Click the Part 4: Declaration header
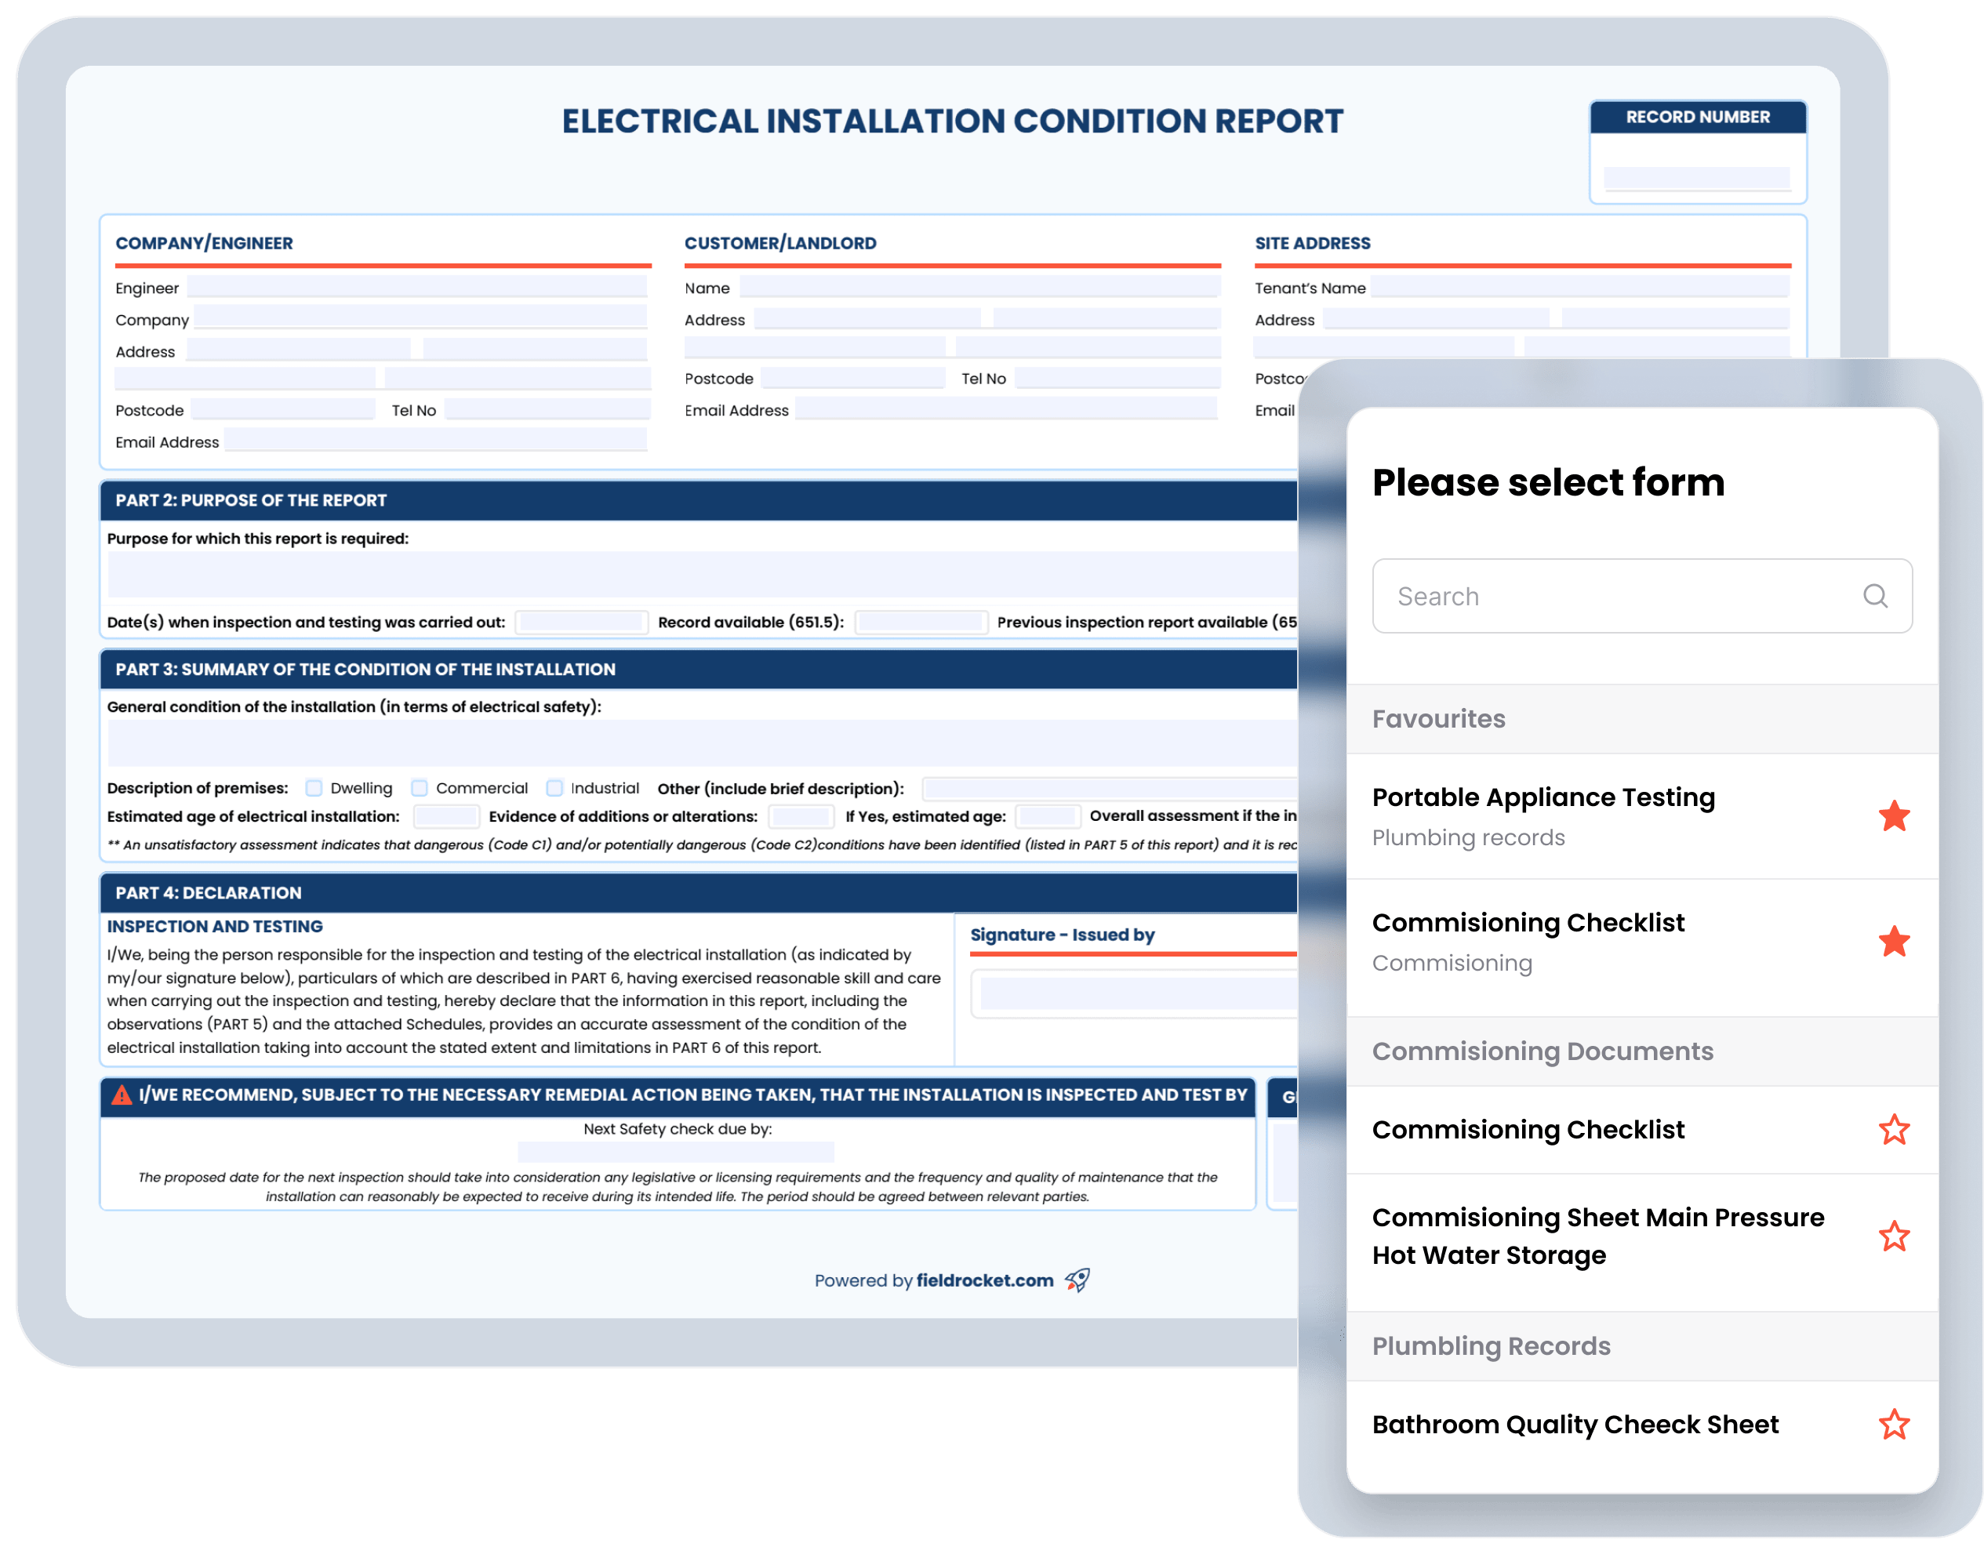The image size is (1984, 1554). [699, 892]
